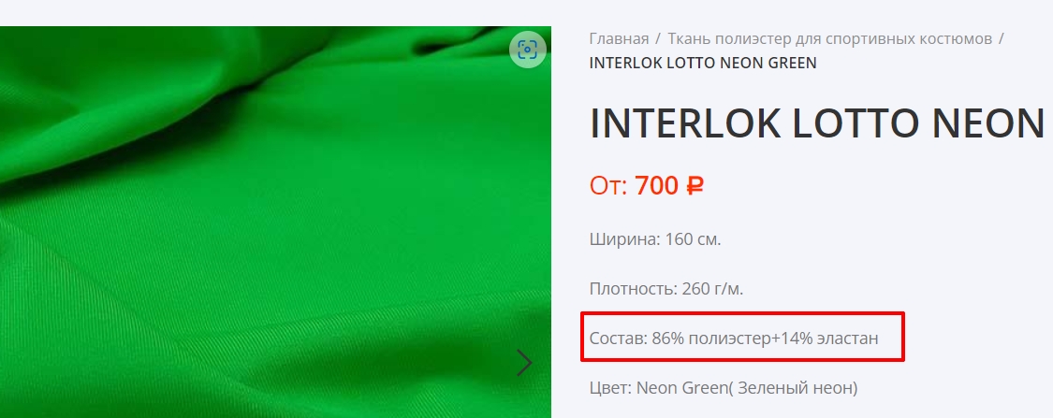Show next product photo with right chevron

524,363
